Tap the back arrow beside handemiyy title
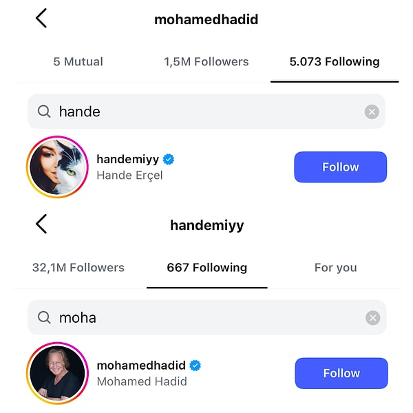This screenshot has width=413, height=413. pos(41,224)
